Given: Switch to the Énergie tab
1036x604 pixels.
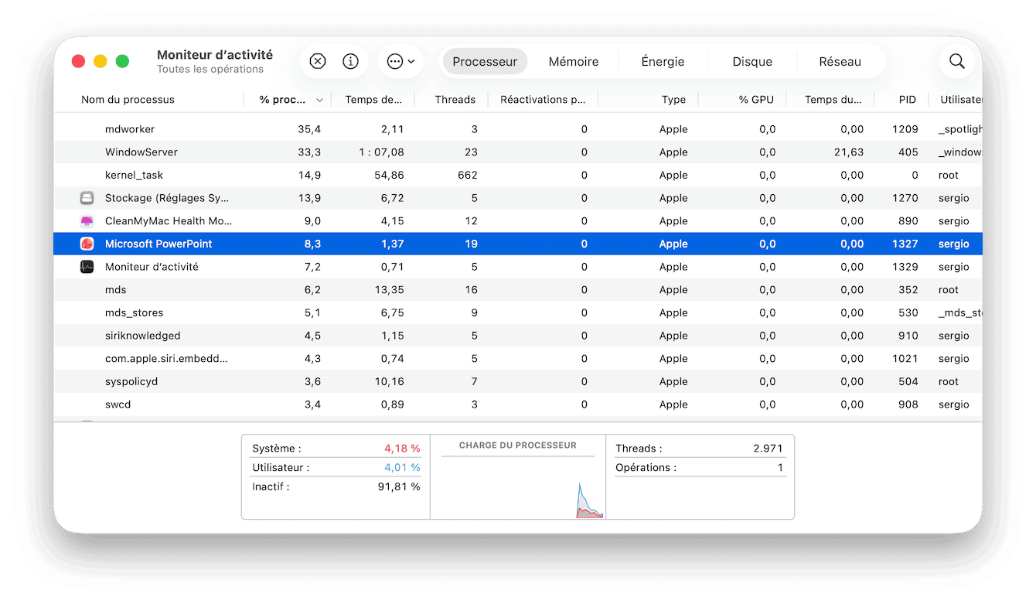Looking at the screenshot, I should (663, 61).
